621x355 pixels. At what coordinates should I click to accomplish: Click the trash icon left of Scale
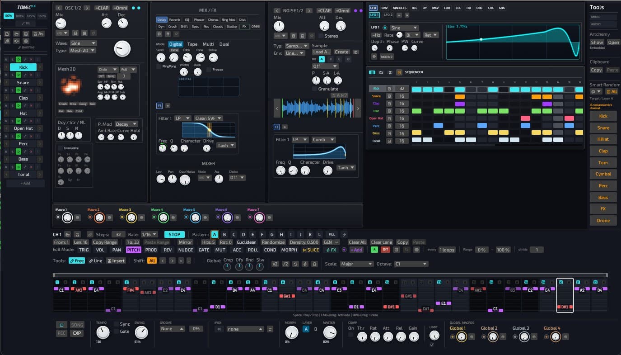(x=316, y=264)
